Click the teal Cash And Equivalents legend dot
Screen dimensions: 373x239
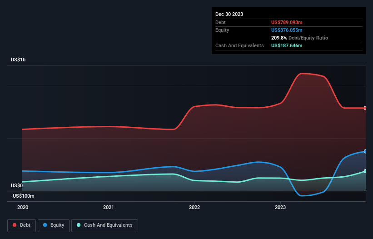point(79,225)
